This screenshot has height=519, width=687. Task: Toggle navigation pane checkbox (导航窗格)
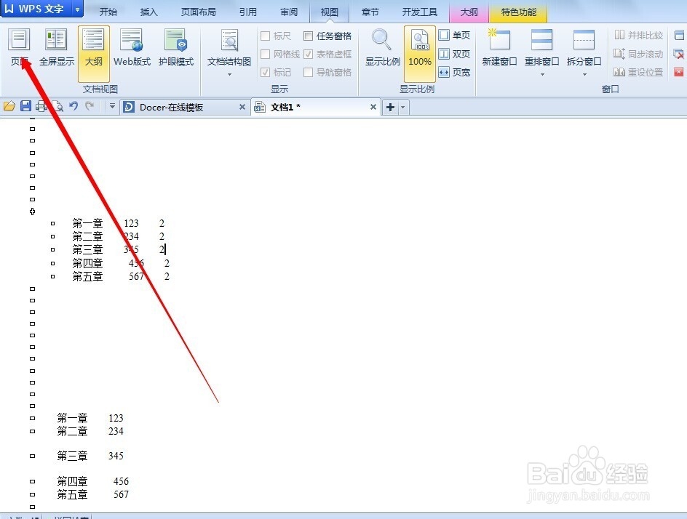(x=308, y=72)
